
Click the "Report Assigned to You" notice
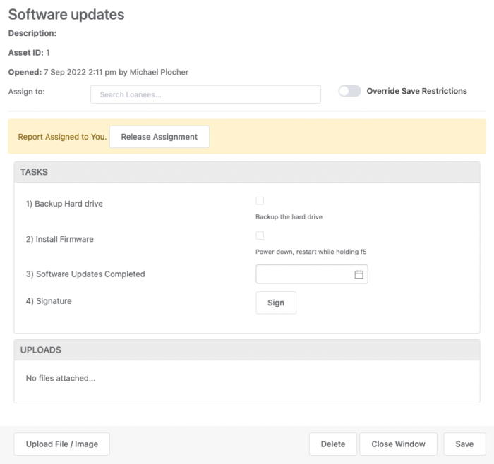pyautogui.click(x=62, y=137)
